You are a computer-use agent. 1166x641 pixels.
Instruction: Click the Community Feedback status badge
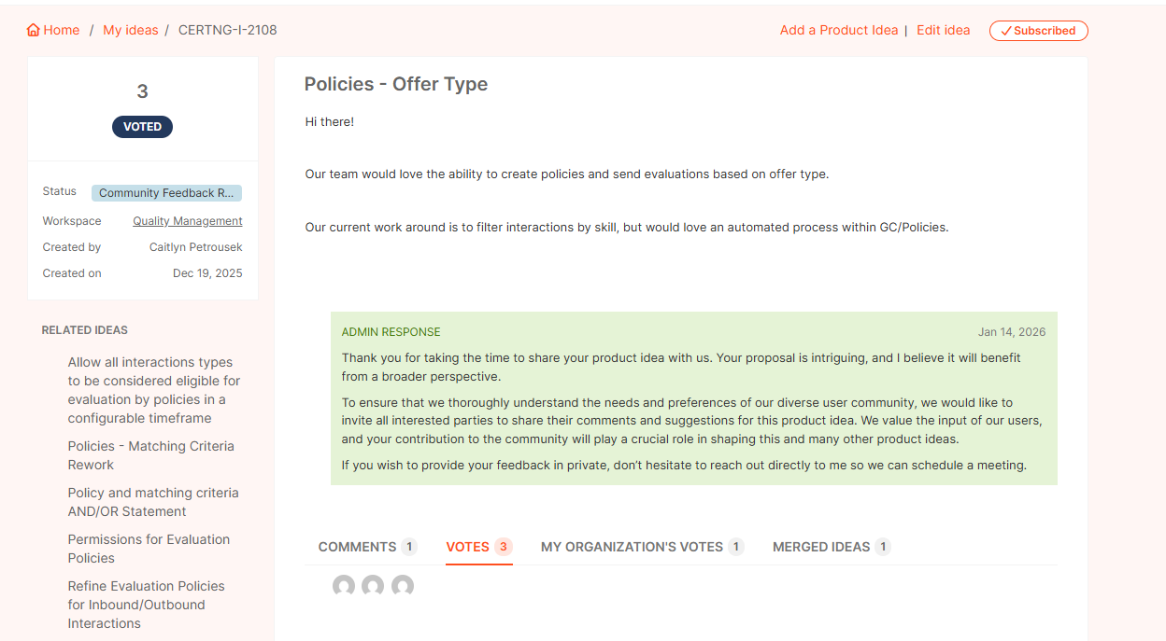pyautogui.click(x=166, y=193)
